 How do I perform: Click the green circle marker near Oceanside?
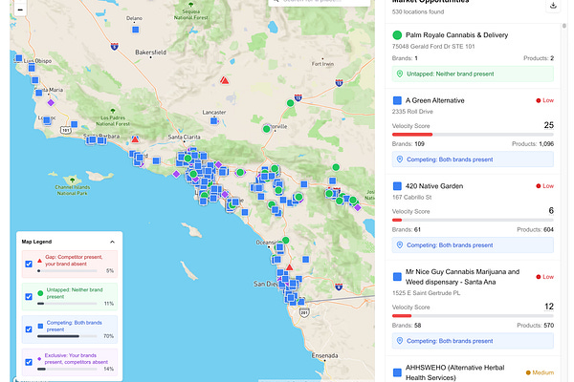[285, 240]
